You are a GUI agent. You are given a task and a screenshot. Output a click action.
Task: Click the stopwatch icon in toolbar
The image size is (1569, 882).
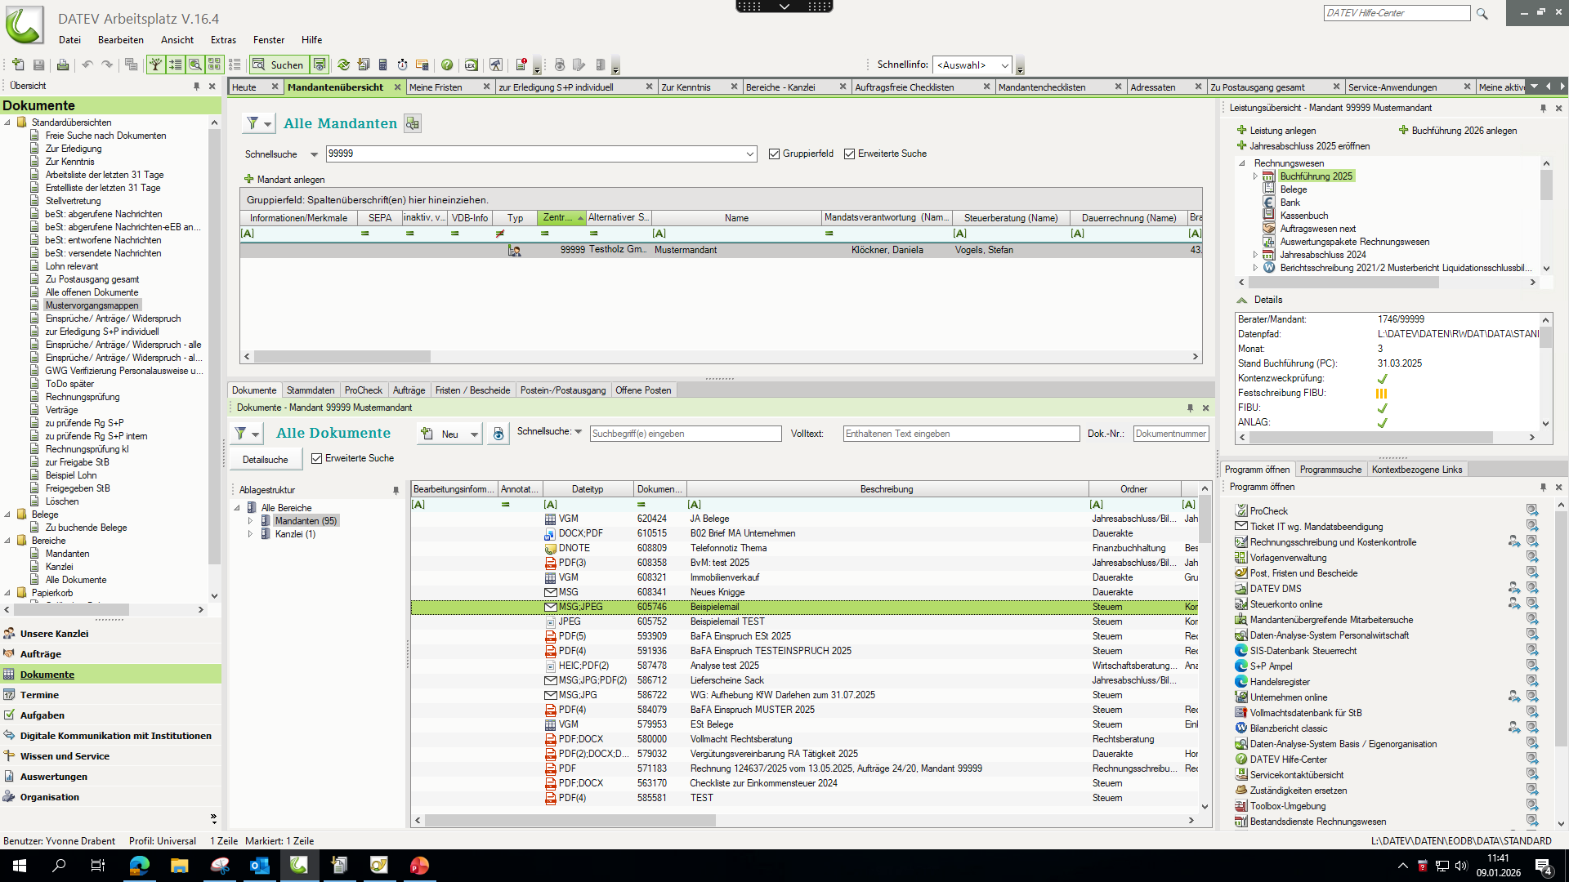coord(402,65)
